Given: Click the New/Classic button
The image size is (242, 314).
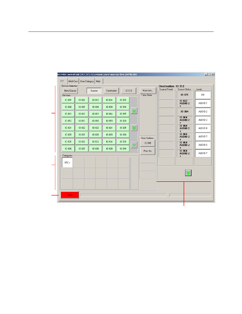Looking at the screenshot, I should (70, 91).
